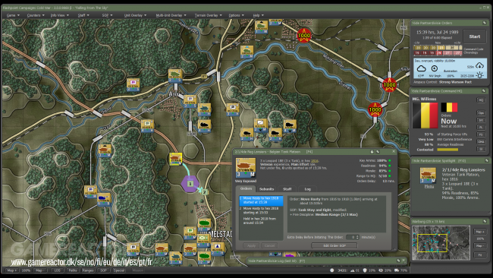Expand the Unit Overlay menu

(x=135, y=15)
